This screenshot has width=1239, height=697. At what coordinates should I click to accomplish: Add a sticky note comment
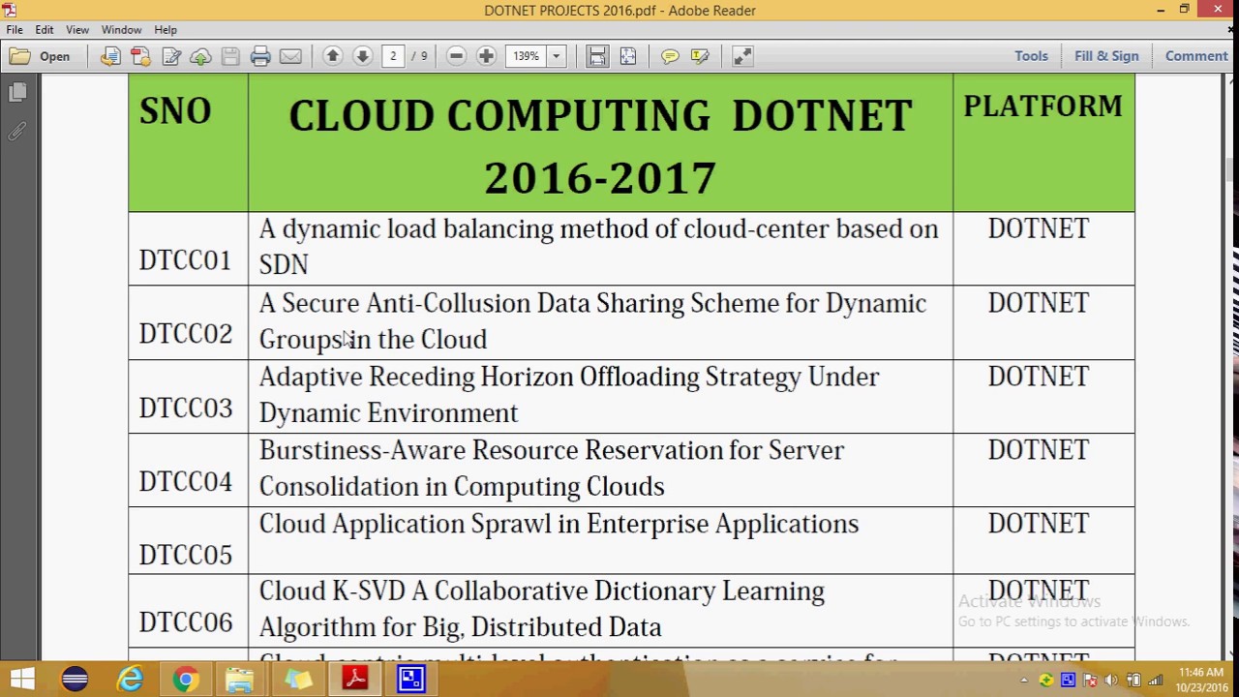(670, 56)
